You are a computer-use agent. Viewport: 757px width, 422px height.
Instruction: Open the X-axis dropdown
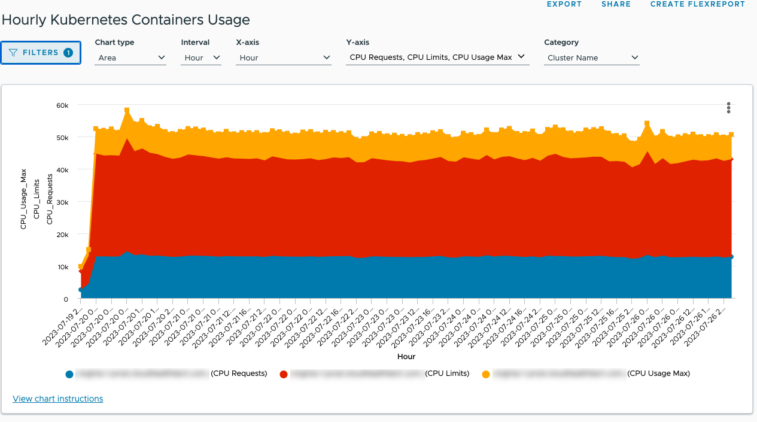(283, 57)
